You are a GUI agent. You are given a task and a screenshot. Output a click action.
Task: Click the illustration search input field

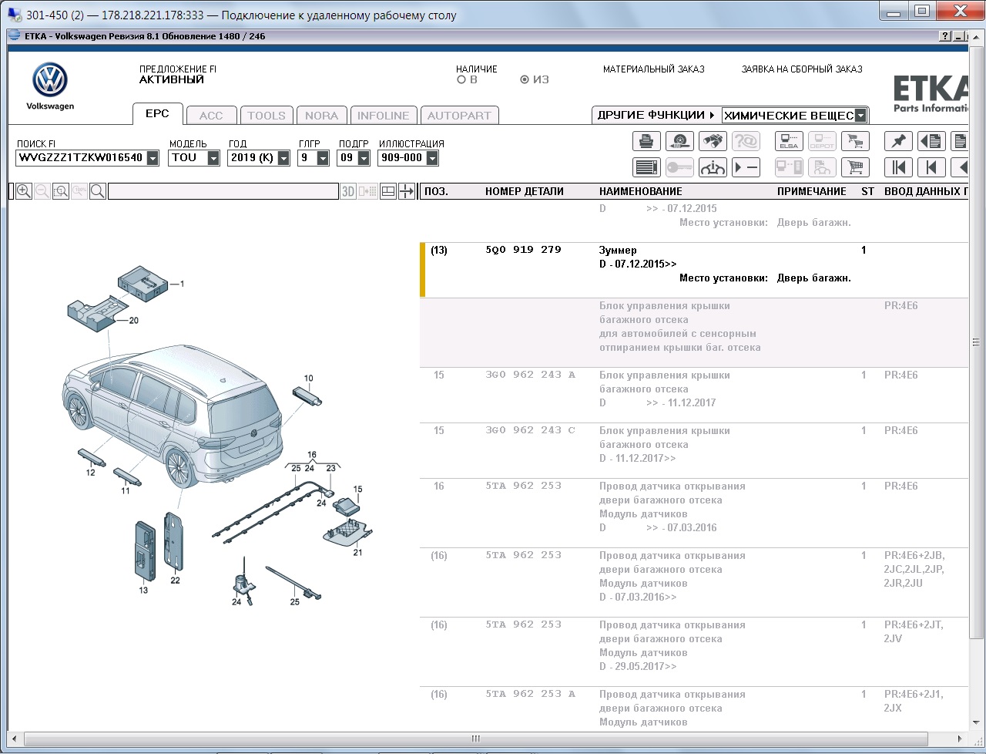click(223, 191)
